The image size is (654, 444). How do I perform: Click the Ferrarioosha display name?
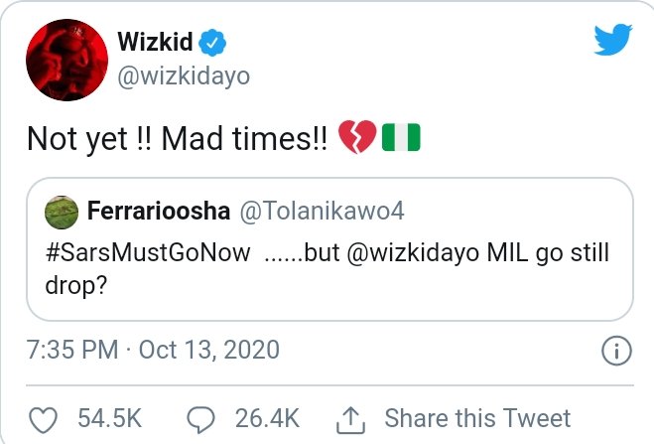tap(157, 212)
